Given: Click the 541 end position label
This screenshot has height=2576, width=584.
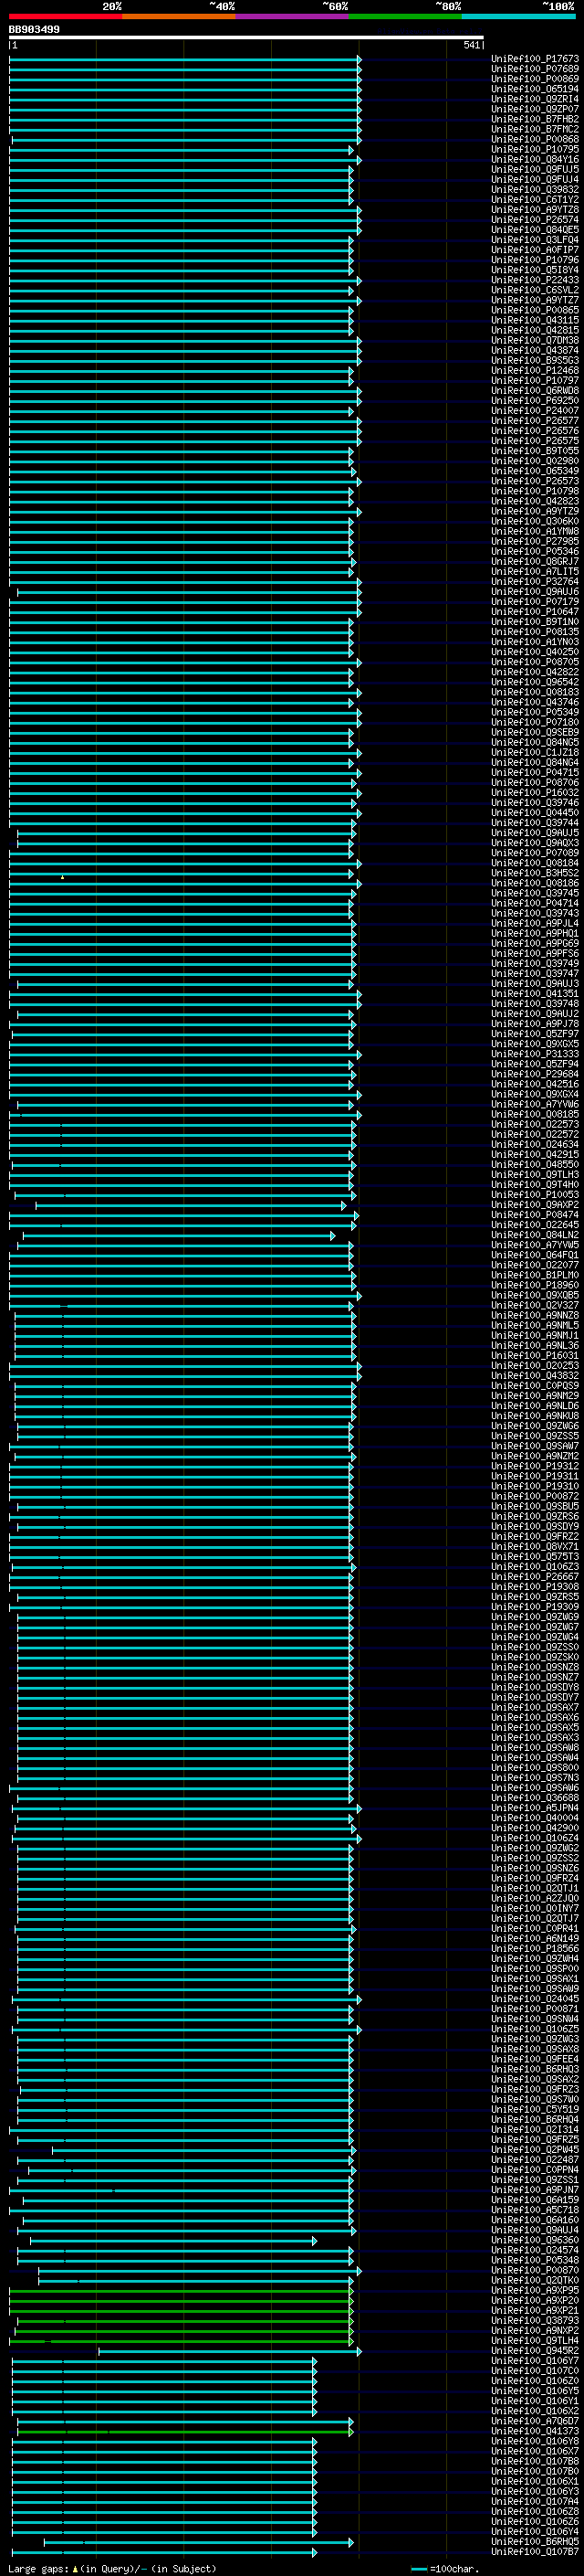Looking at the screenshot, I should 471,46.
